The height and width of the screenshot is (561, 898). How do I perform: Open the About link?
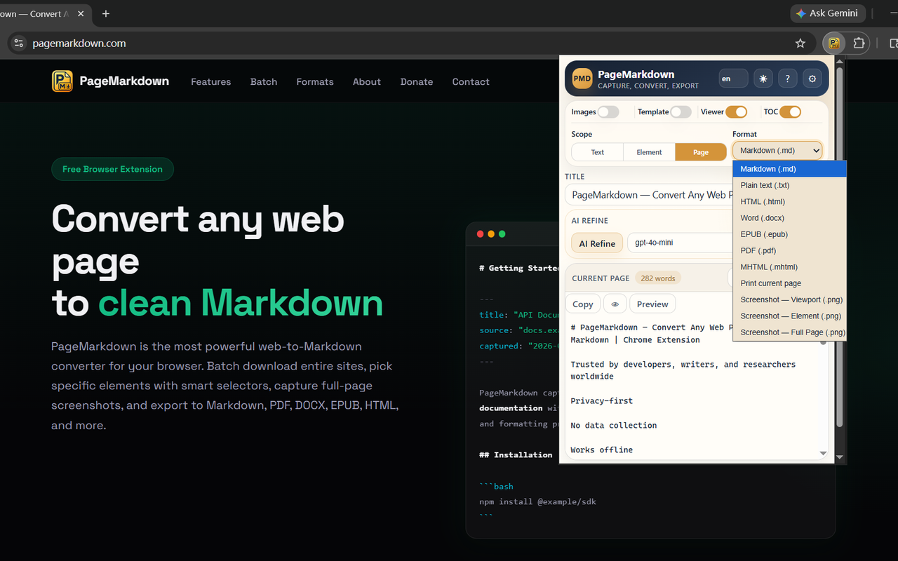pos(367,82)
